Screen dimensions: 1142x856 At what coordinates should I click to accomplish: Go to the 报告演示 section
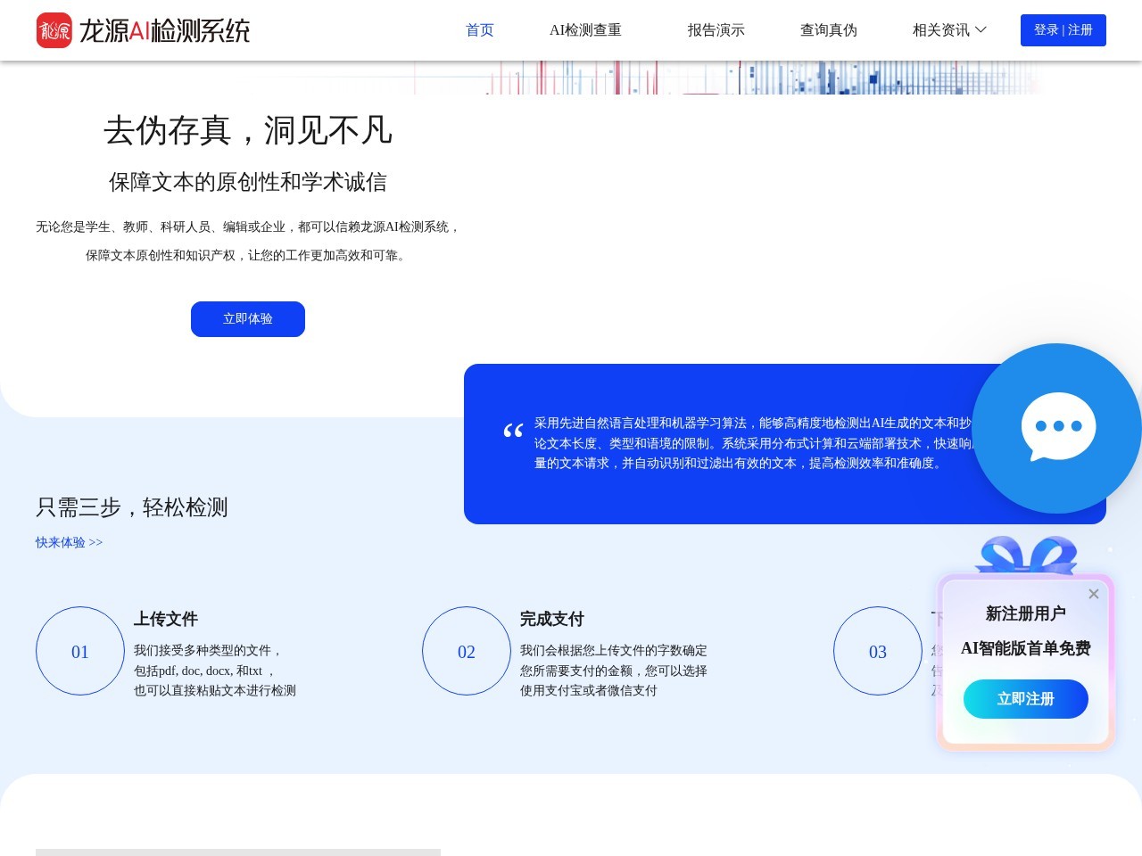coord(716,29)
